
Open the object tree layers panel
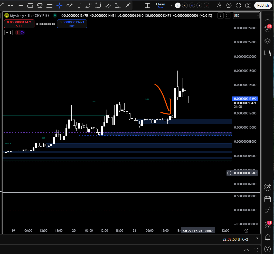pyautogui.click(x=268, y=41)
